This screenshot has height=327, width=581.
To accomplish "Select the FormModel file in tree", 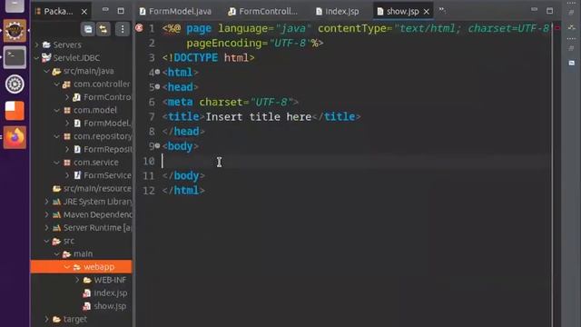I will point(102,124).
